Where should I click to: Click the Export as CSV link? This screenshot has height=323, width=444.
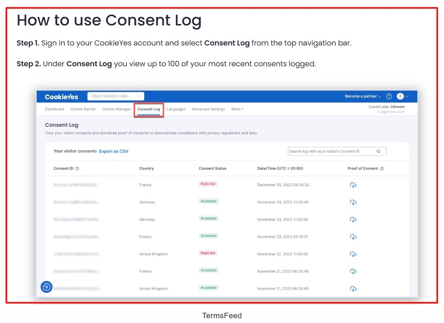113,151
